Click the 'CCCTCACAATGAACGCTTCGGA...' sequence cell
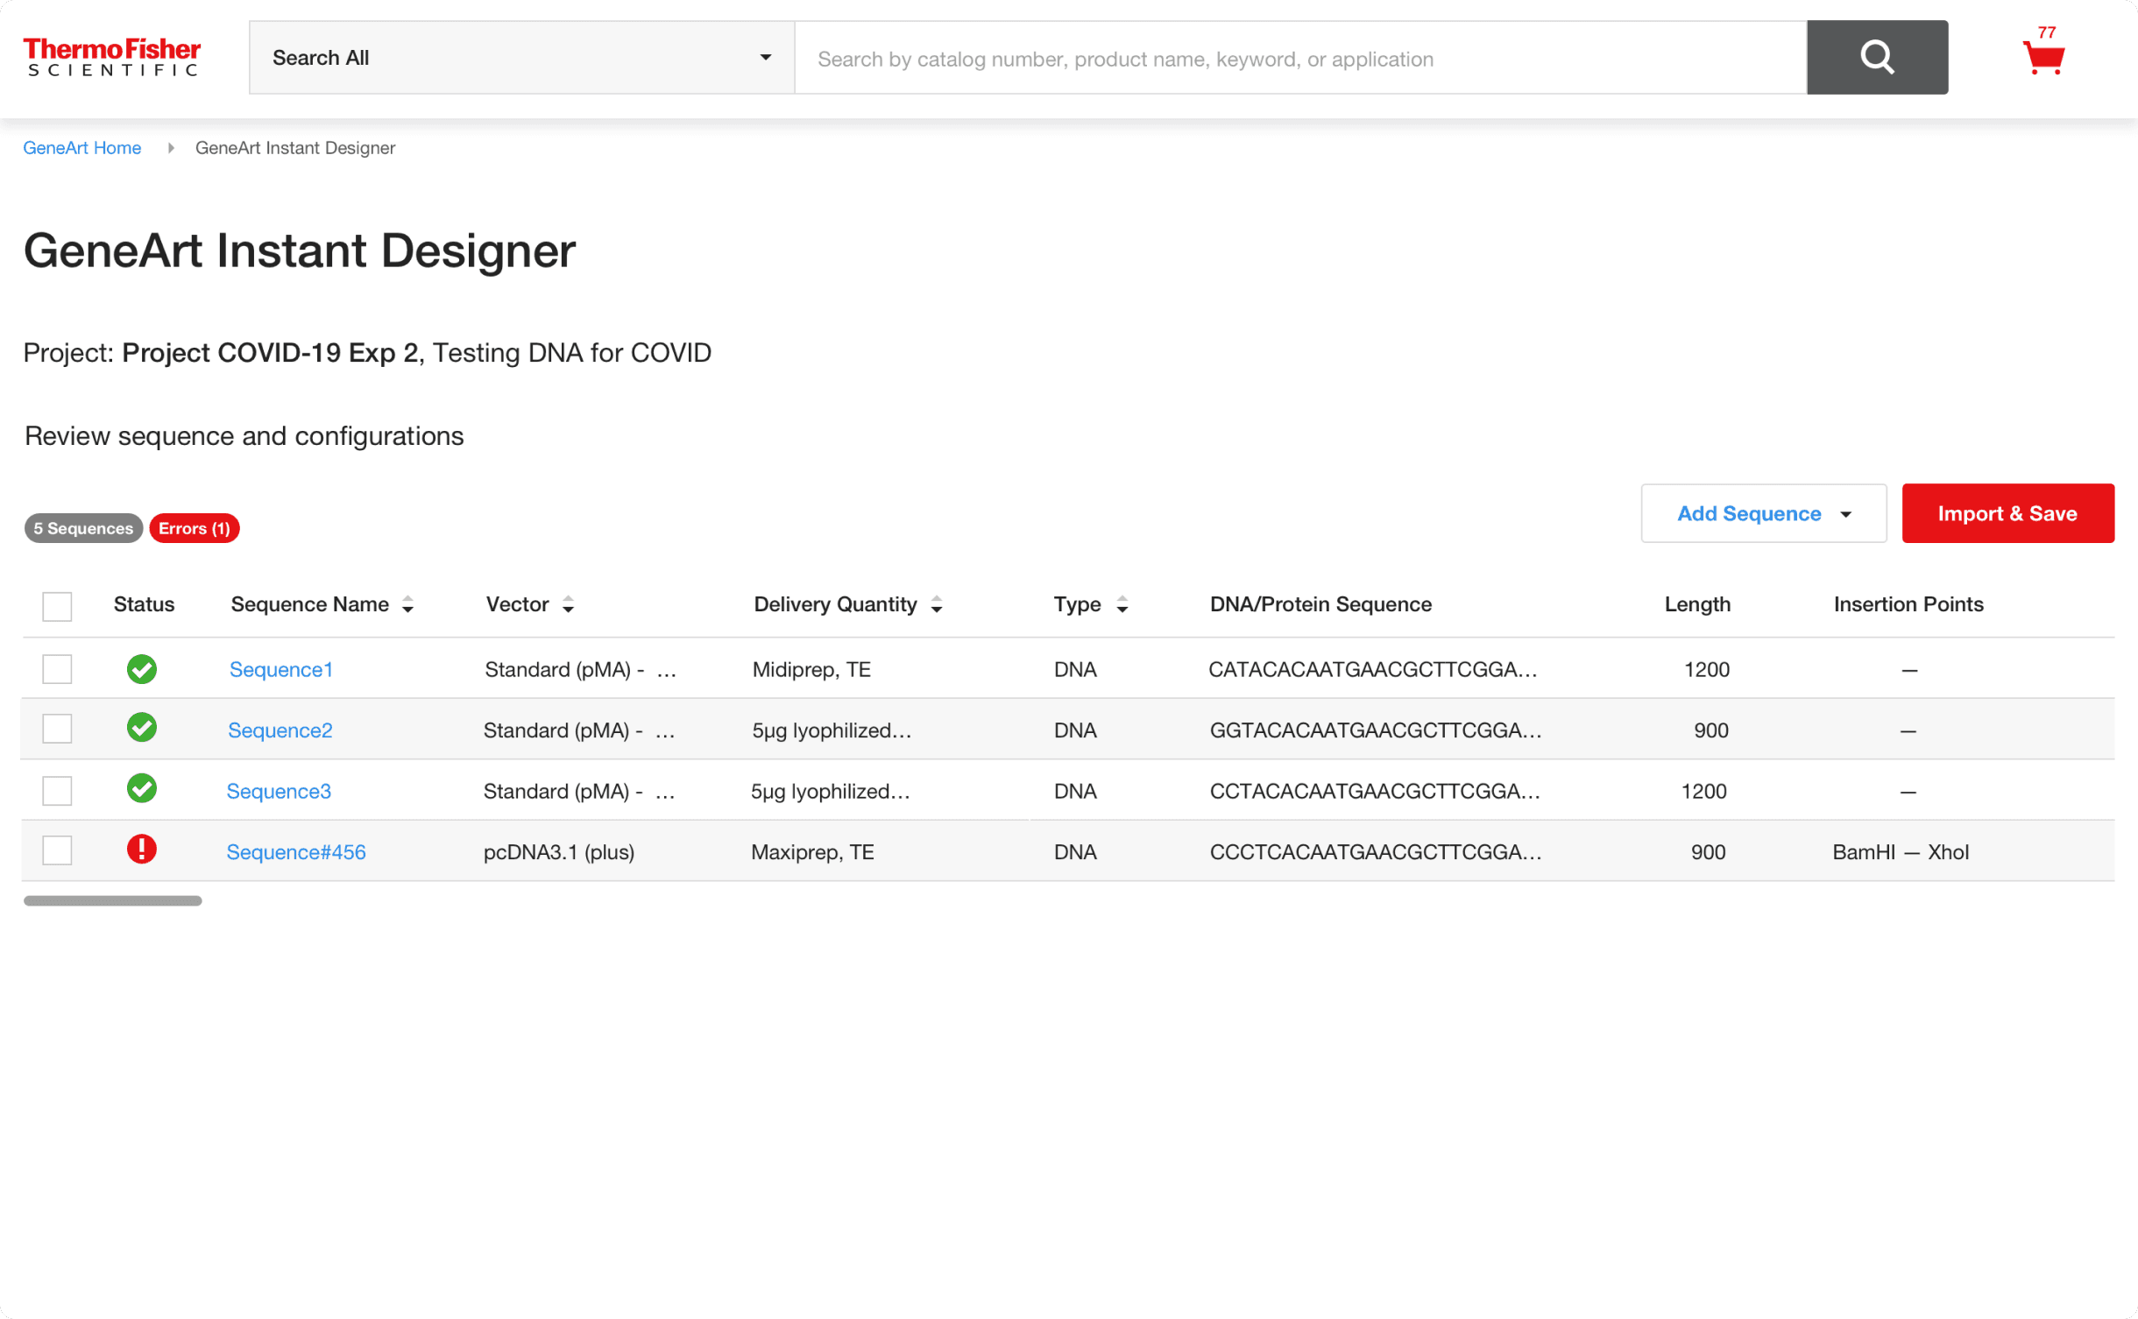 pyautogui.click(x=1376, y=852)
